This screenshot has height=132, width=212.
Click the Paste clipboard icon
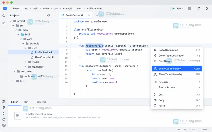pyautogui.click(x=155, y=106)
